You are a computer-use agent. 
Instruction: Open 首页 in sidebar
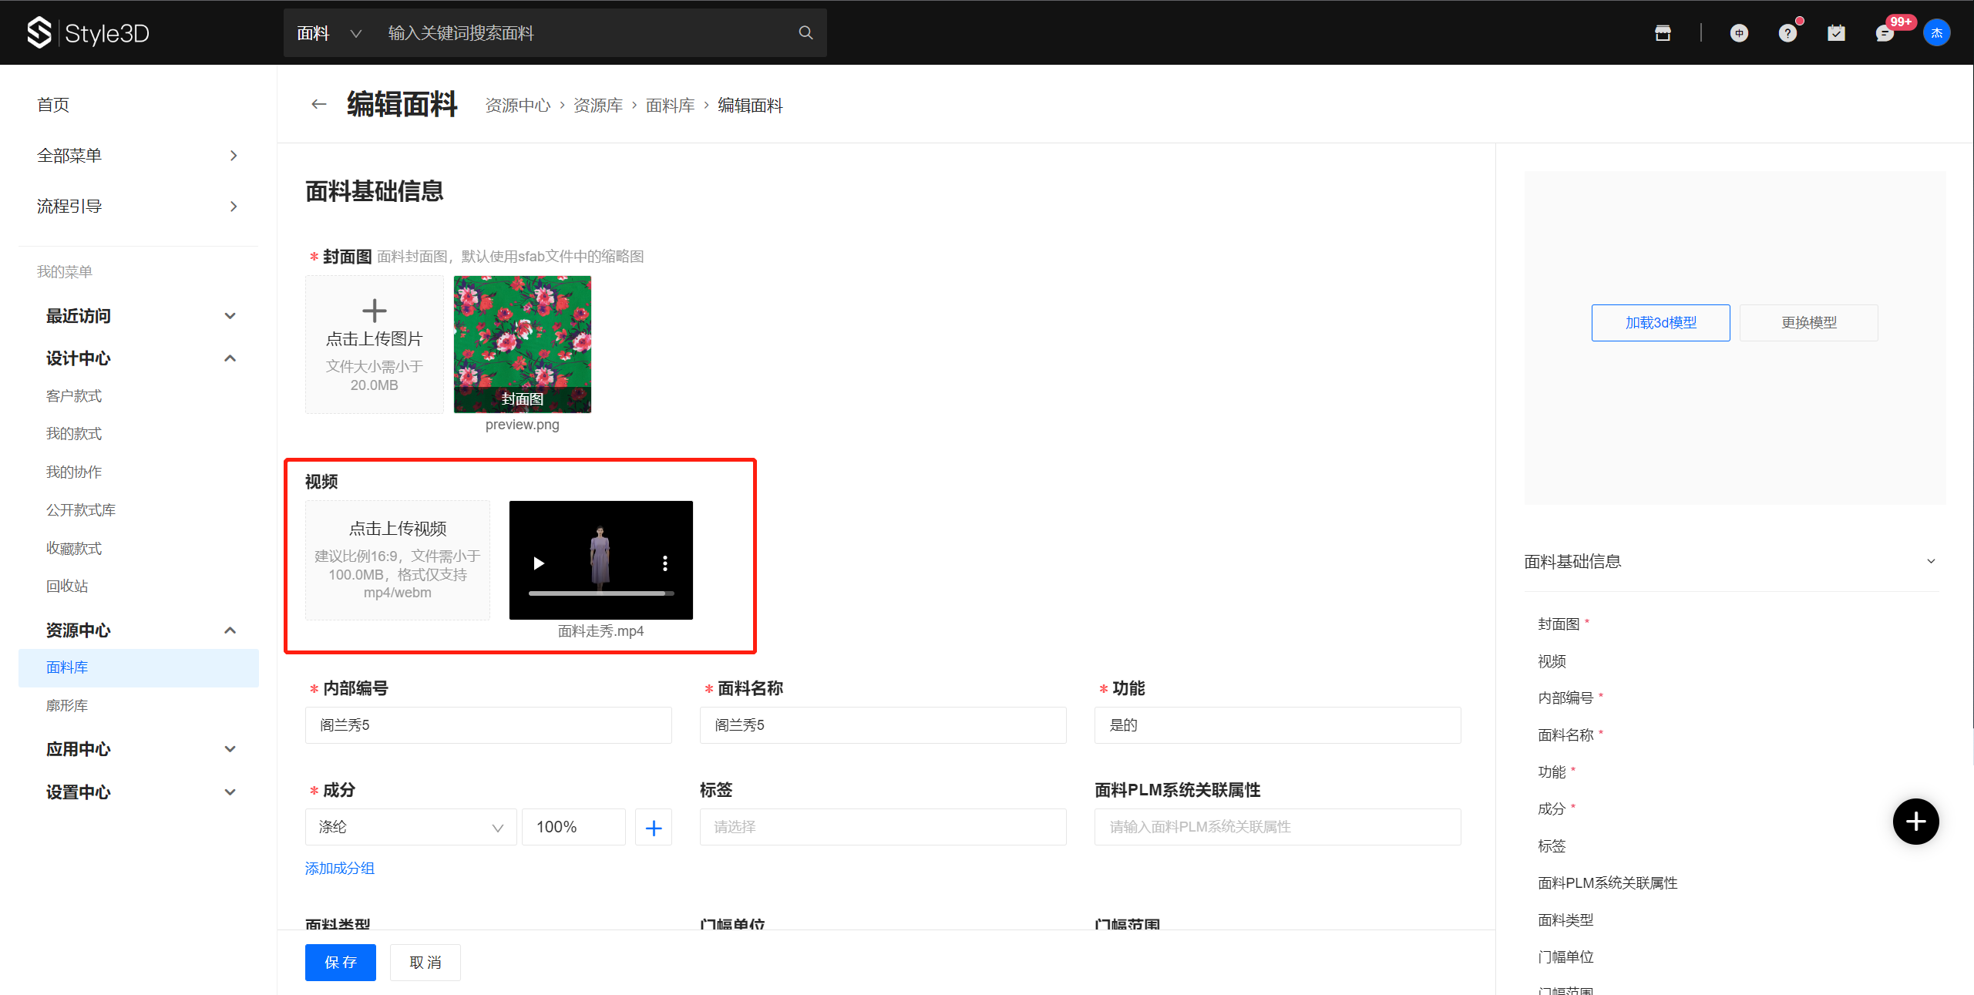tap(53, 105)
